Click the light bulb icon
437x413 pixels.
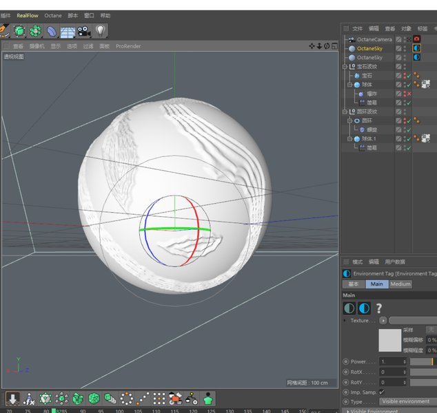coord(101,31)
